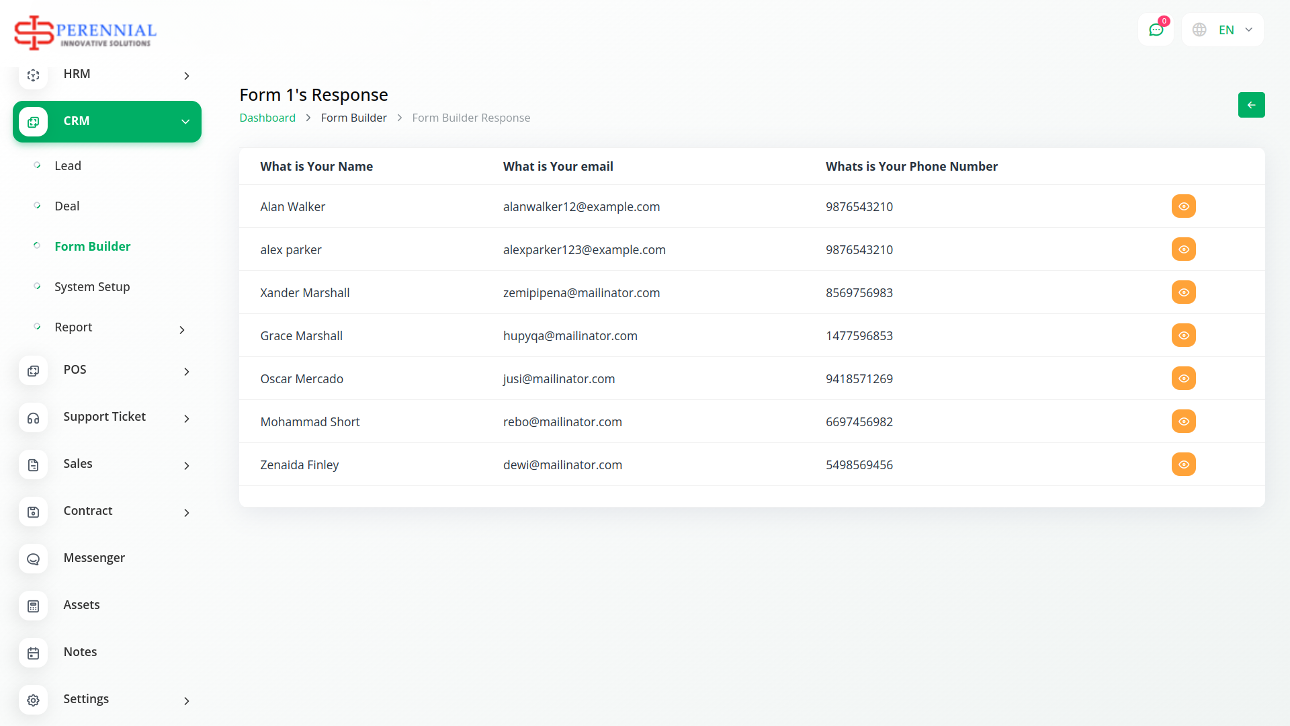
Task: Open System Setup menu item
Action: 92,287
